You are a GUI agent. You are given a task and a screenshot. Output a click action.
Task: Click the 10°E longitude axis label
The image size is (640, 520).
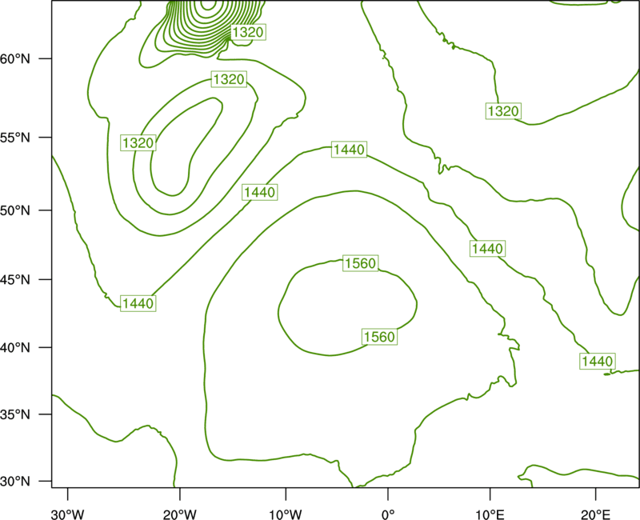pyautogui.click(x=490, y=514)
